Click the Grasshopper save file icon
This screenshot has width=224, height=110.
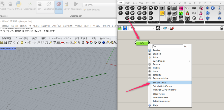pyautogui.click(x=125, y=28)
